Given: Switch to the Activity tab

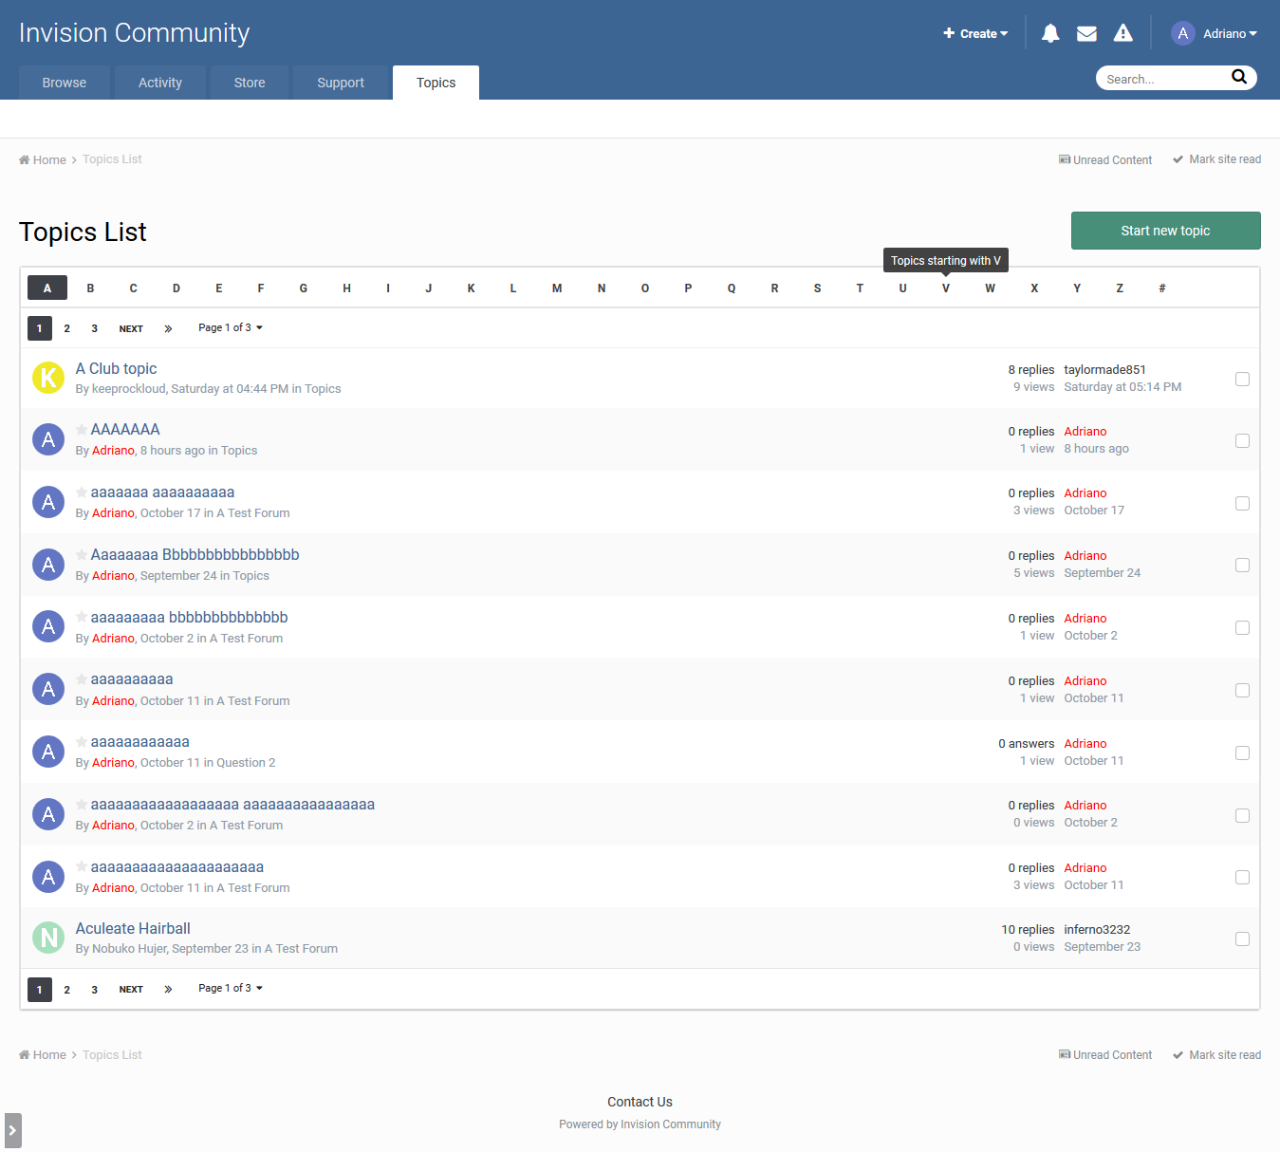Looking at the screenshot, I should coord(160,83).
